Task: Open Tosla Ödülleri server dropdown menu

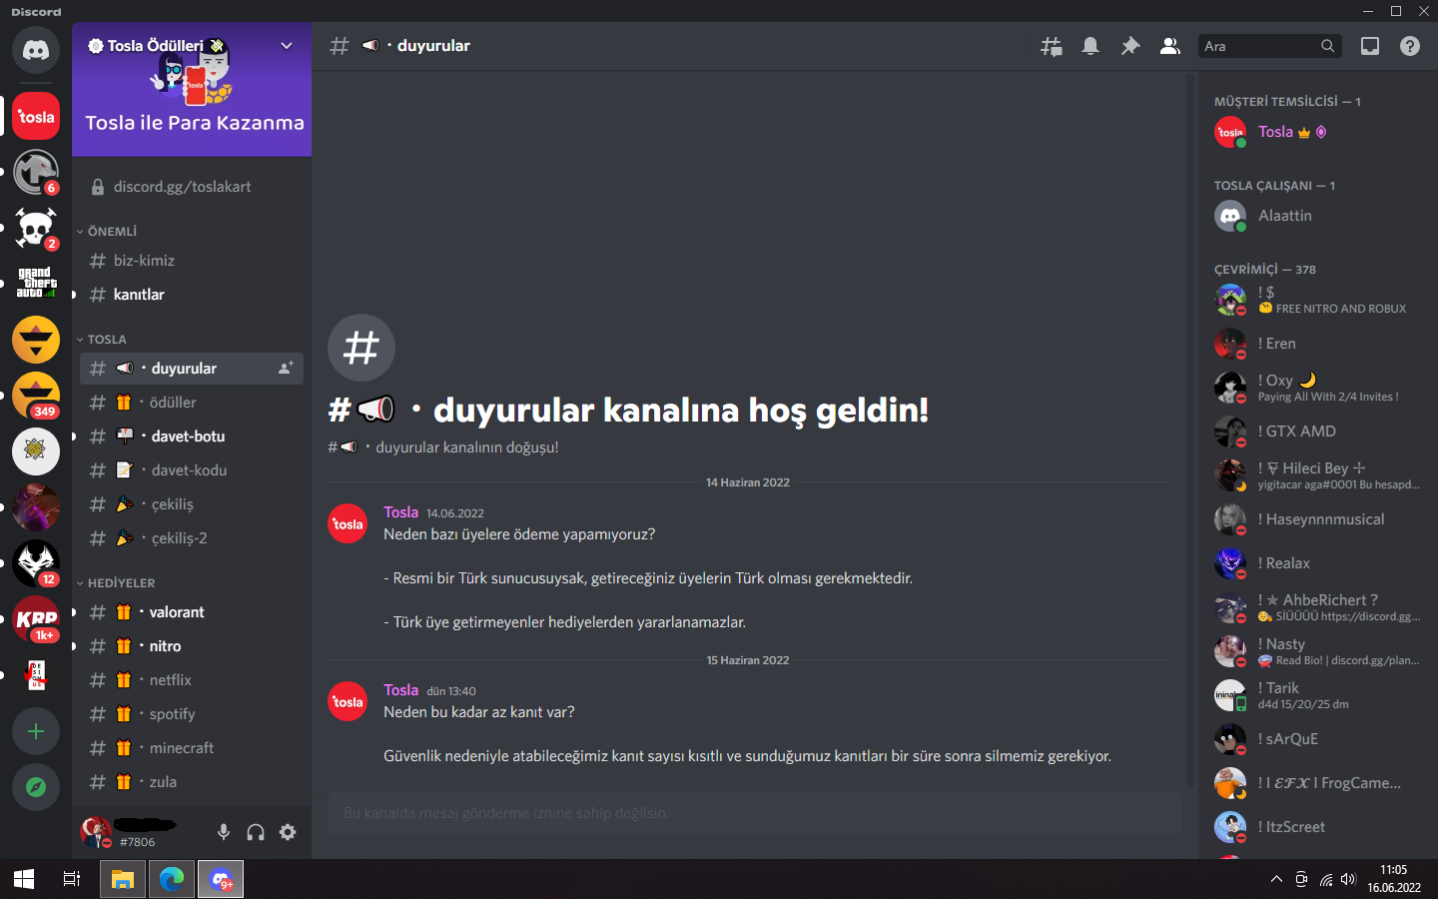Action: (x=287, y=46)
